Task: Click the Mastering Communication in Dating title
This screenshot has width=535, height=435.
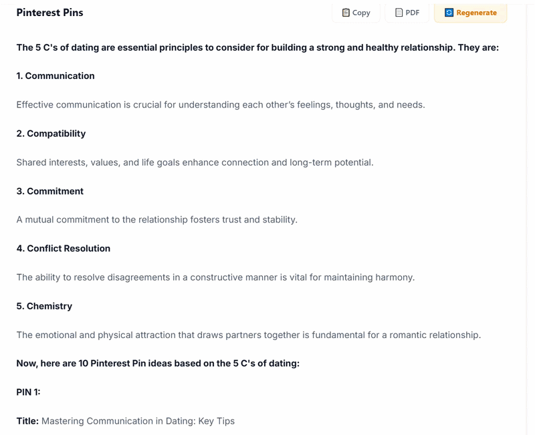Action: click(138, 421)
